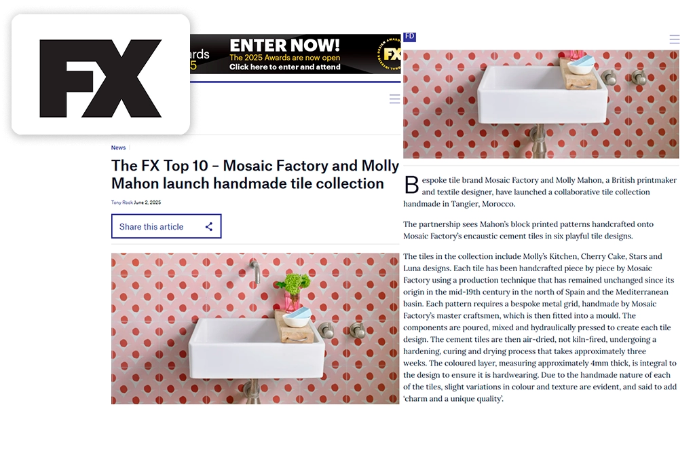Viewport: 695px width, 458px height.
Task: Click the Share this article button
Action: click(x=166, y=226)
